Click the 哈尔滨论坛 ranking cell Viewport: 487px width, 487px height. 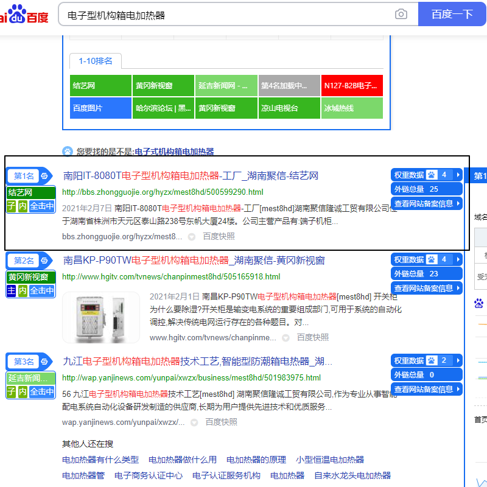163,108
